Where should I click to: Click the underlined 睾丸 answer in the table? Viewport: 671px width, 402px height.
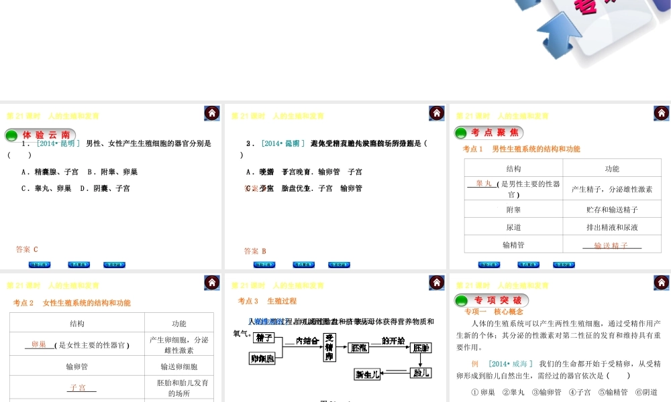pyautogui.click(x=484, y=183)
